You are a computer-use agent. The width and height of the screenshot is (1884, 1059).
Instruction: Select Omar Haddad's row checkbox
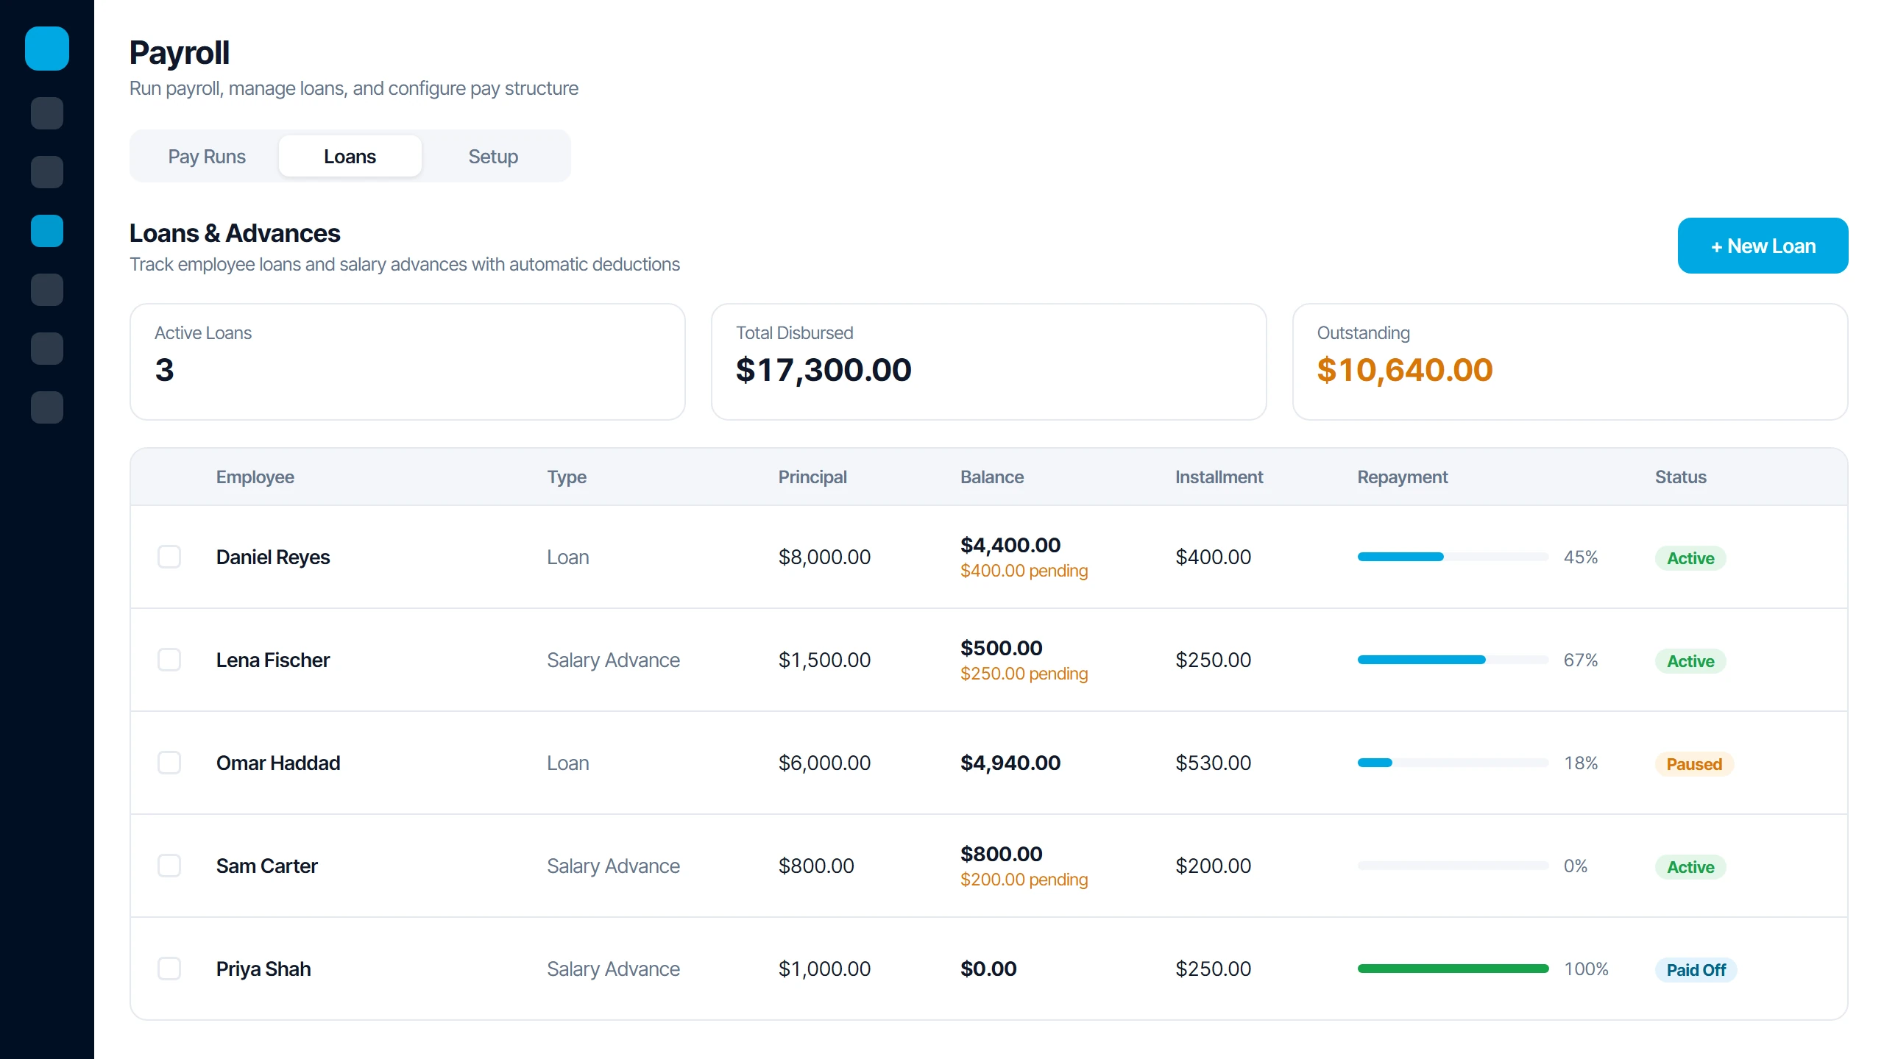[169, 763]
